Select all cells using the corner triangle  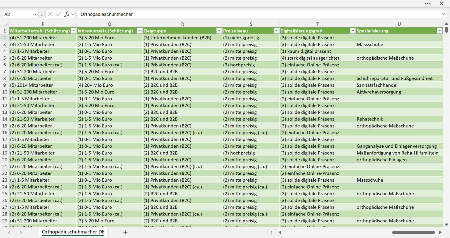(6, 24)
